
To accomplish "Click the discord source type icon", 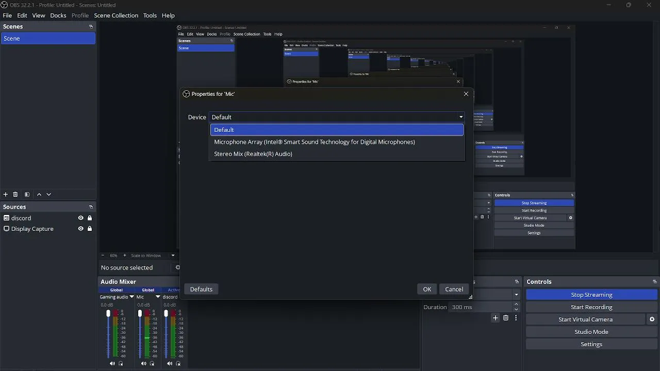I will (6, 218).
